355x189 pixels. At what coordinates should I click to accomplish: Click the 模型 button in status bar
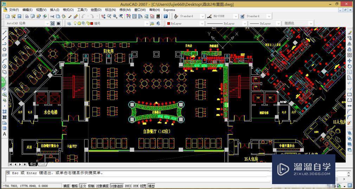151,186
